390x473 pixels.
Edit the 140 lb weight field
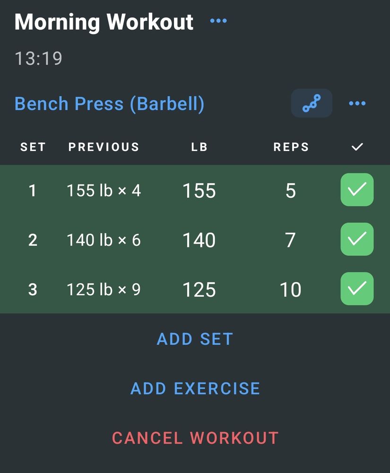point(199,240)
